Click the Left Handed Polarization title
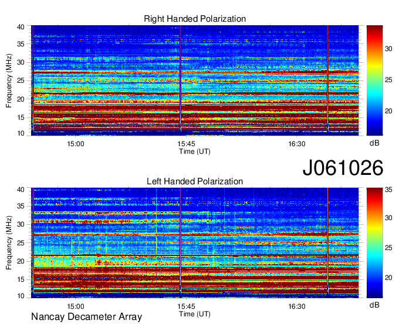The image size is (399, 324). [195, 181]
